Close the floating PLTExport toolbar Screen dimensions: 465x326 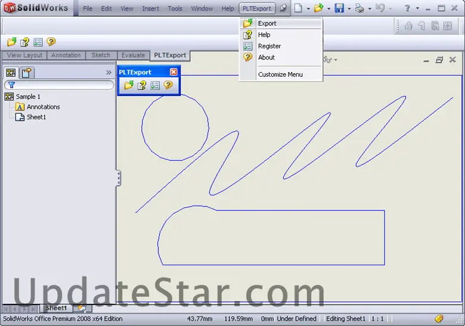(x=173, y=72)
